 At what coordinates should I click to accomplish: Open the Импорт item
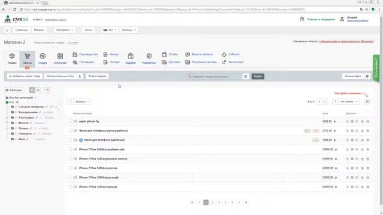111,54
